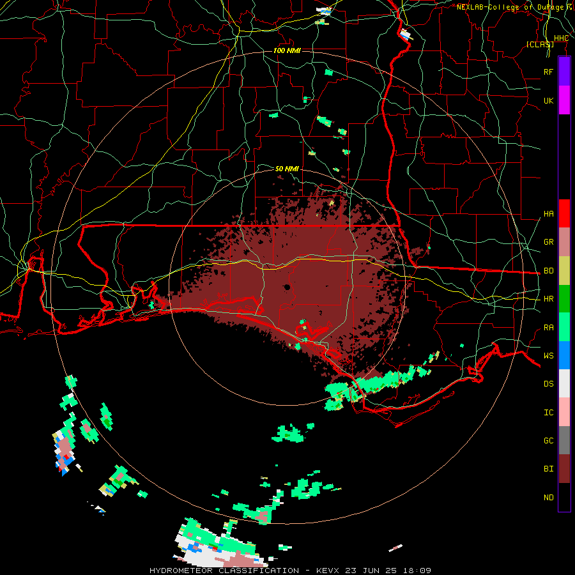Click the BI dark red legend swatch
The height and width of the screenshot is (575, 575).
point(564,469)
